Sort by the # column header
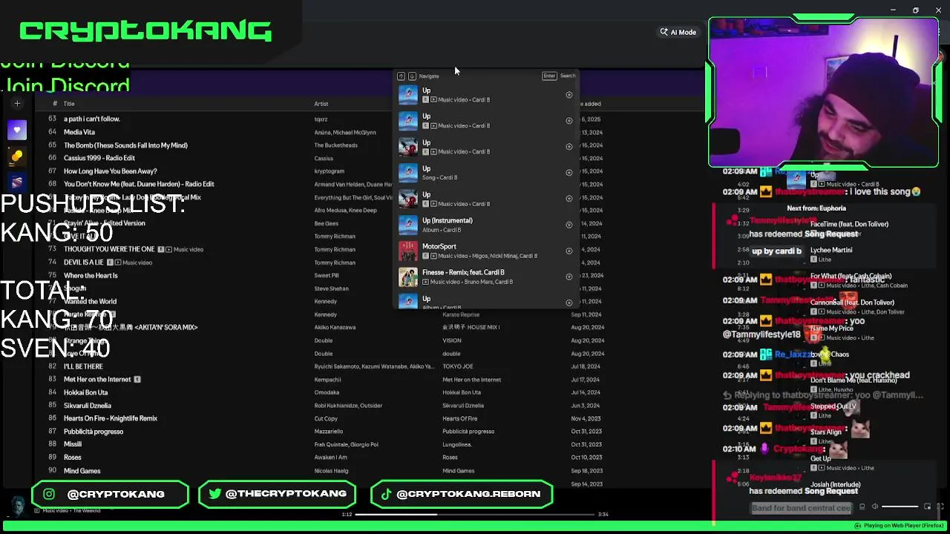Screen dimensions: 950x534 (x=54, y=104)
